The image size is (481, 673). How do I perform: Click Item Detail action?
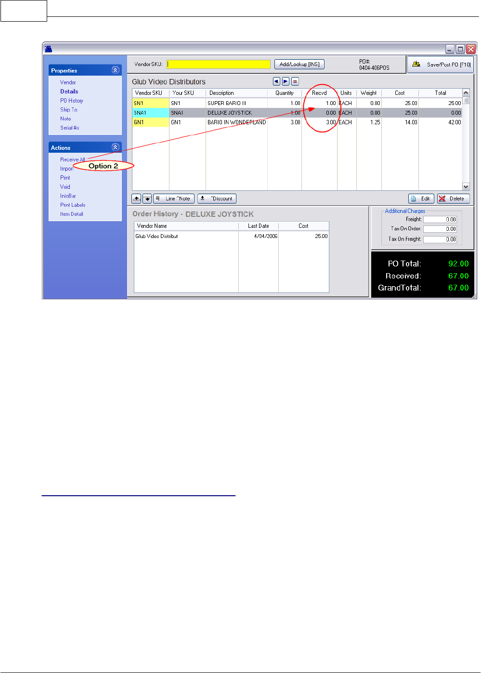point(72,214)
